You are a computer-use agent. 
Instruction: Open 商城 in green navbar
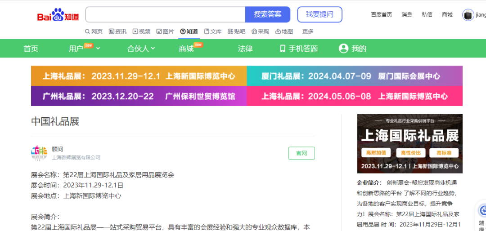click(186, 49)
